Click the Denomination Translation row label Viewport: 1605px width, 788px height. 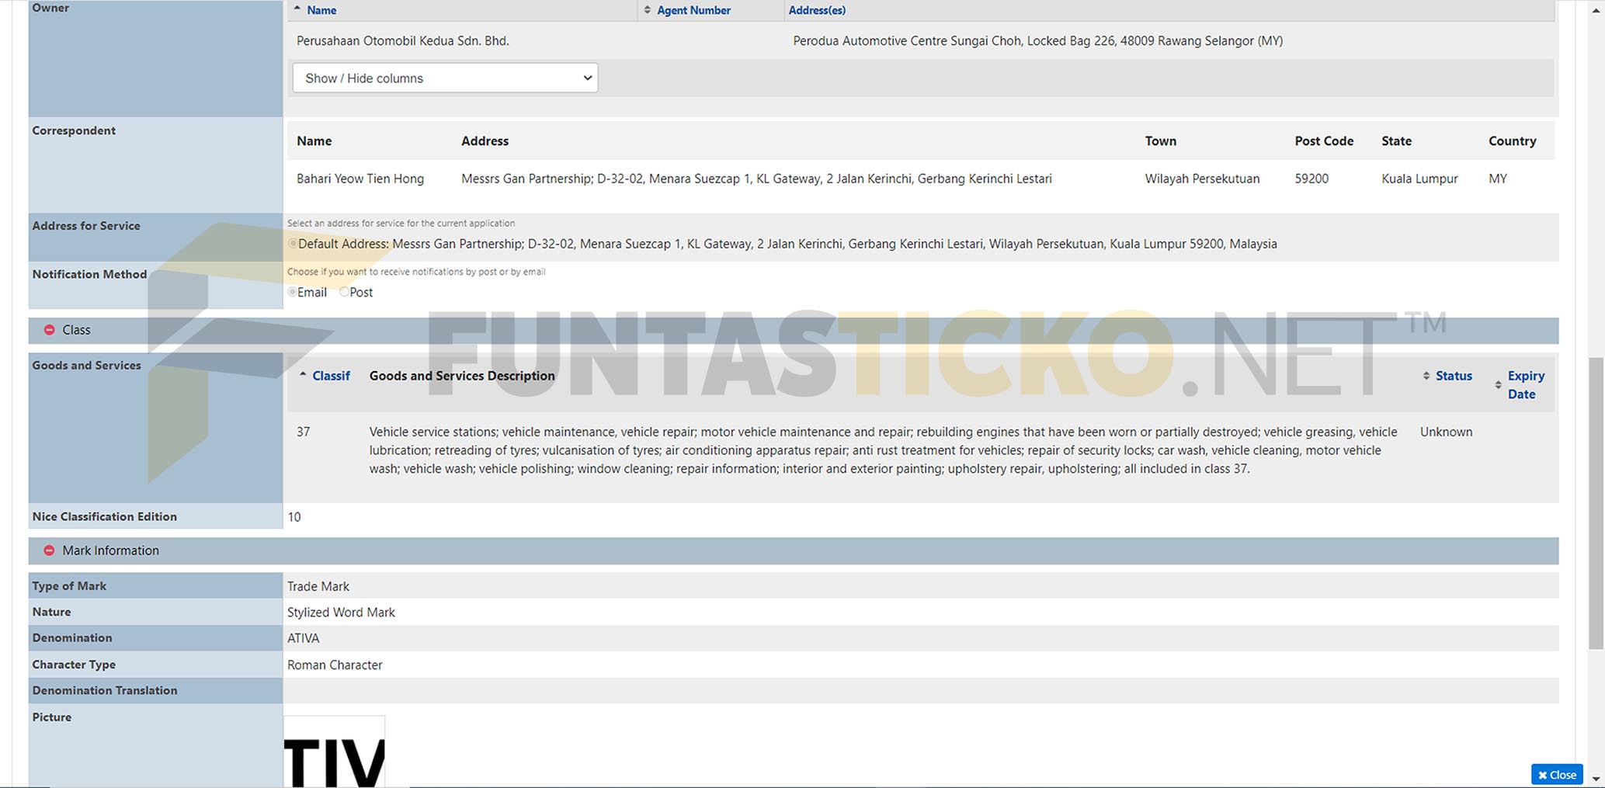[105, 690]
